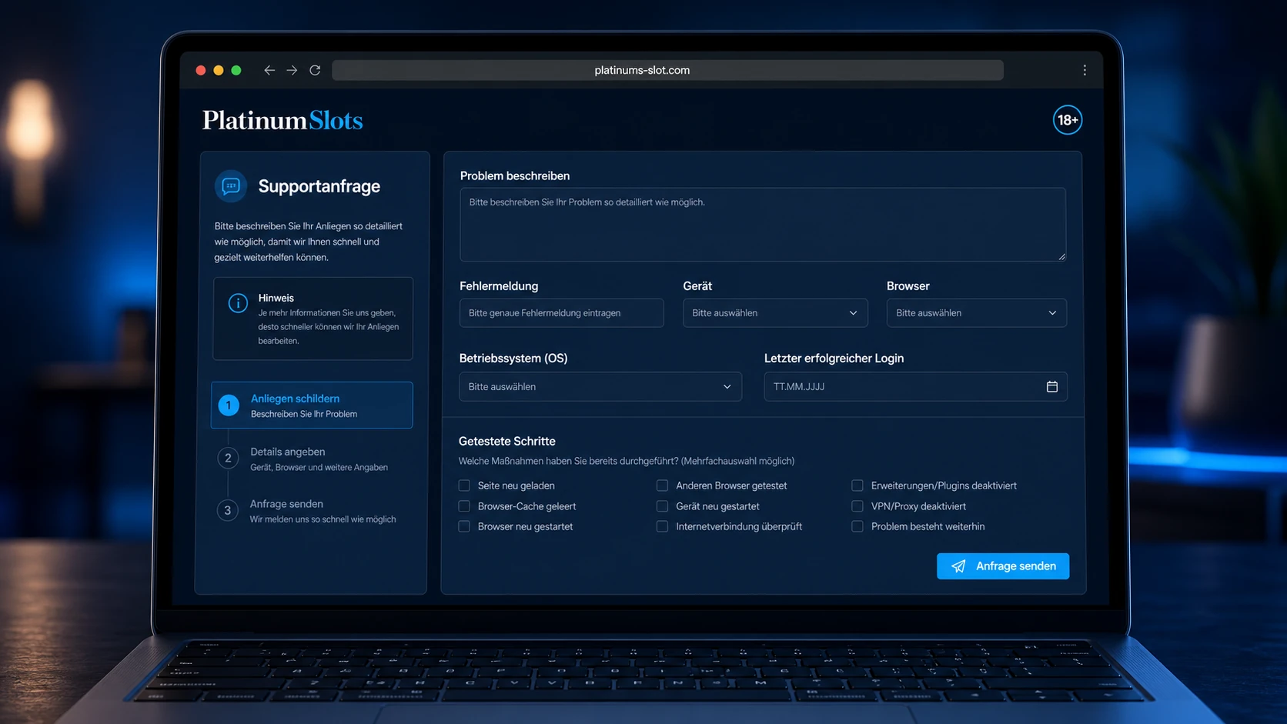Tick 'Gerät neu gestartet'
The image size is (1287, 724).
pyautogui.click(x=662, y=506)
